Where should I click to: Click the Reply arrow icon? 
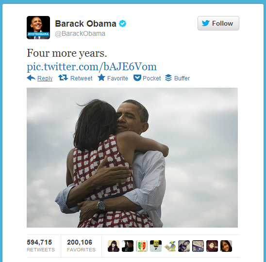click(31, 78)
